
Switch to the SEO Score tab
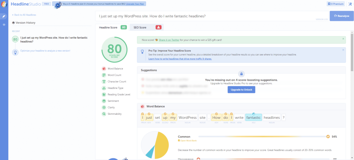147,28
